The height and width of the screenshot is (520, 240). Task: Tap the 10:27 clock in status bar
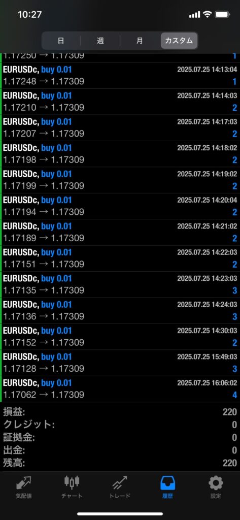pyautogui.click(x=30, y=15)
